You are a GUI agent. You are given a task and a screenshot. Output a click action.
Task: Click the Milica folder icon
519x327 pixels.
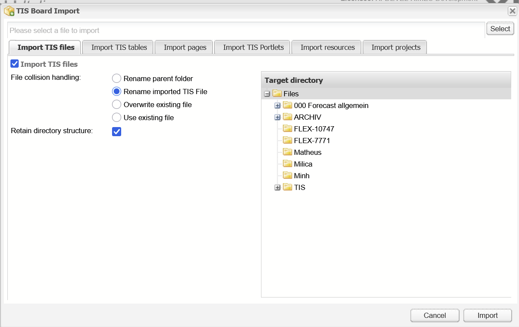click(288, 163)
